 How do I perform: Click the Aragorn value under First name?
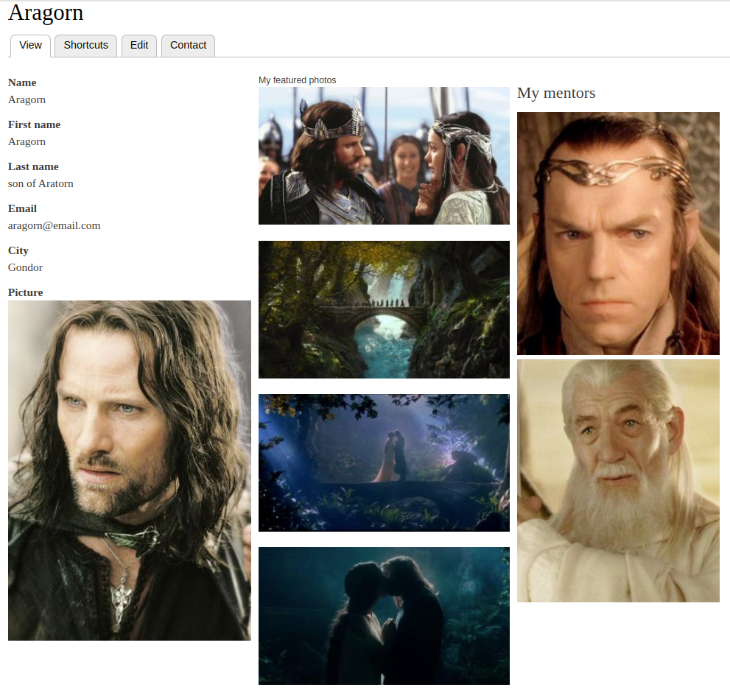(27, 142)
